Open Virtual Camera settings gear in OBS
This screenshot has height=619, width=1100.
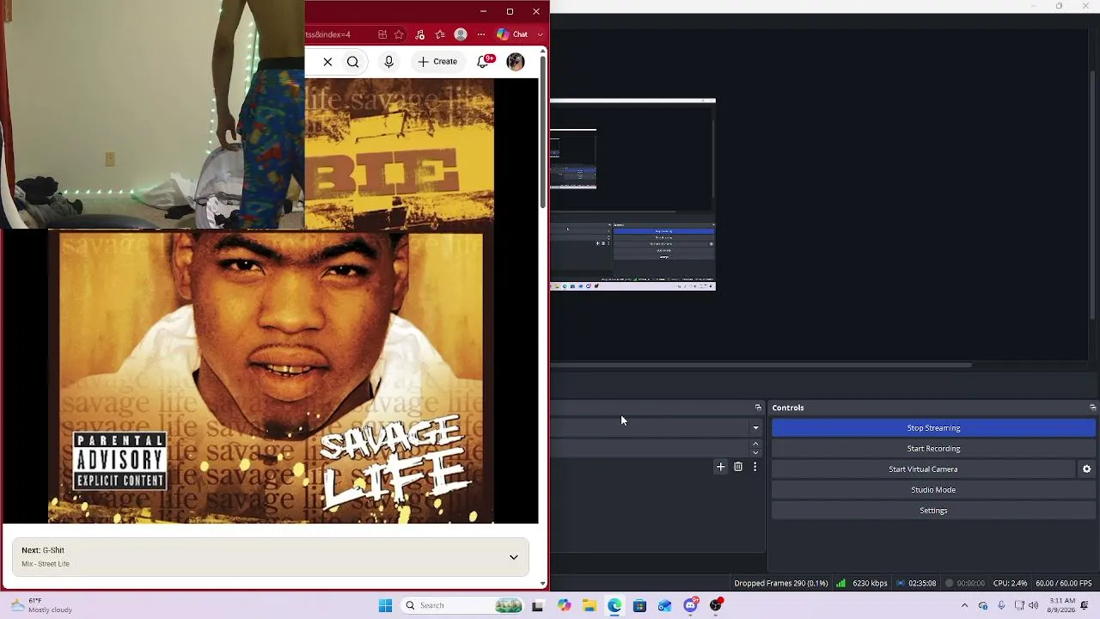[x=1086, y=469]
